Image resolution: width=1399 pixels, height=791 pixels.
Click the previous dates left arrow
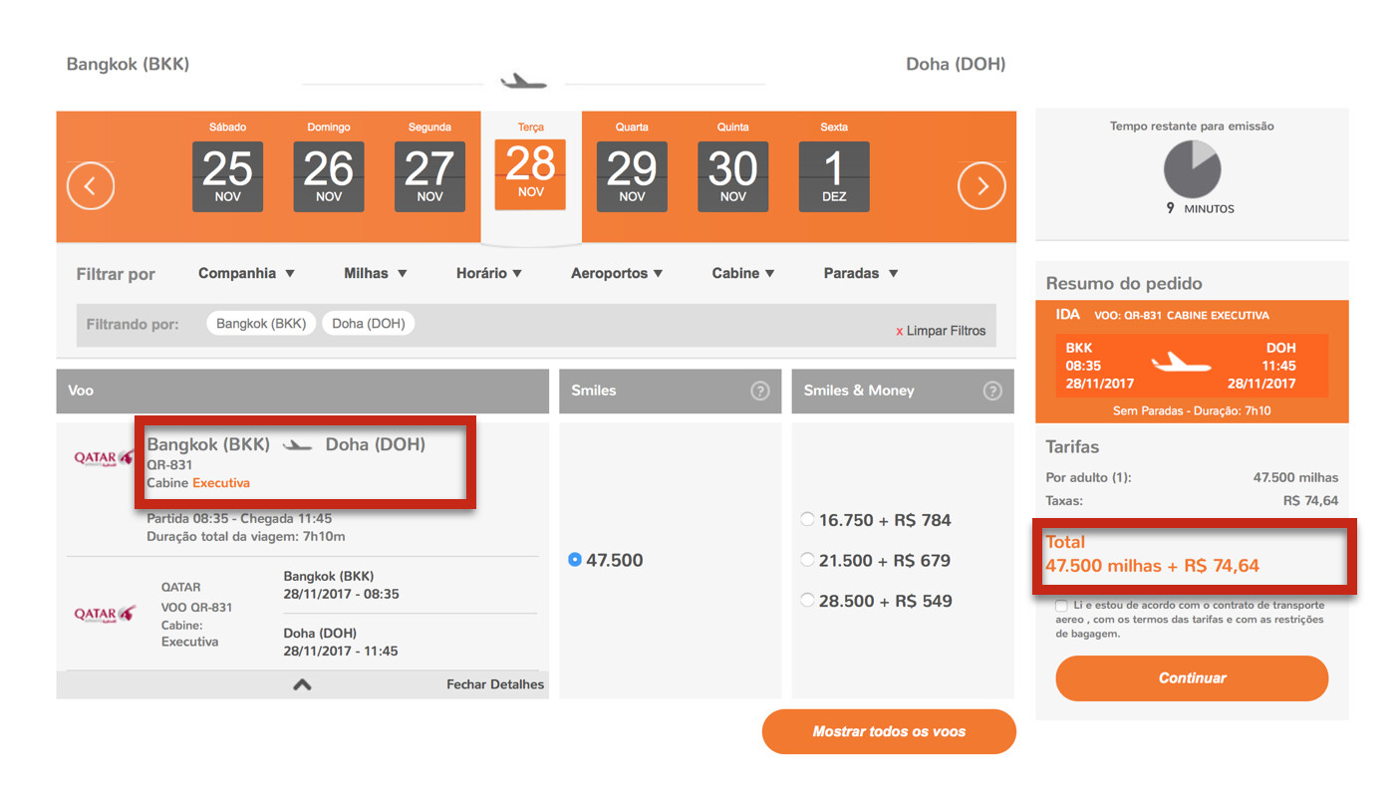(91, 185)
